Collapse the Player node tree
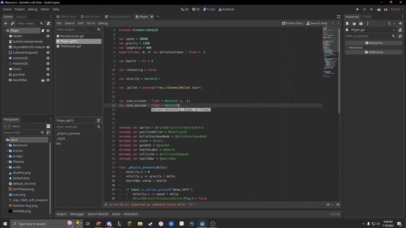Viewport: 406px width, 228px height. (x=5, y=30)
